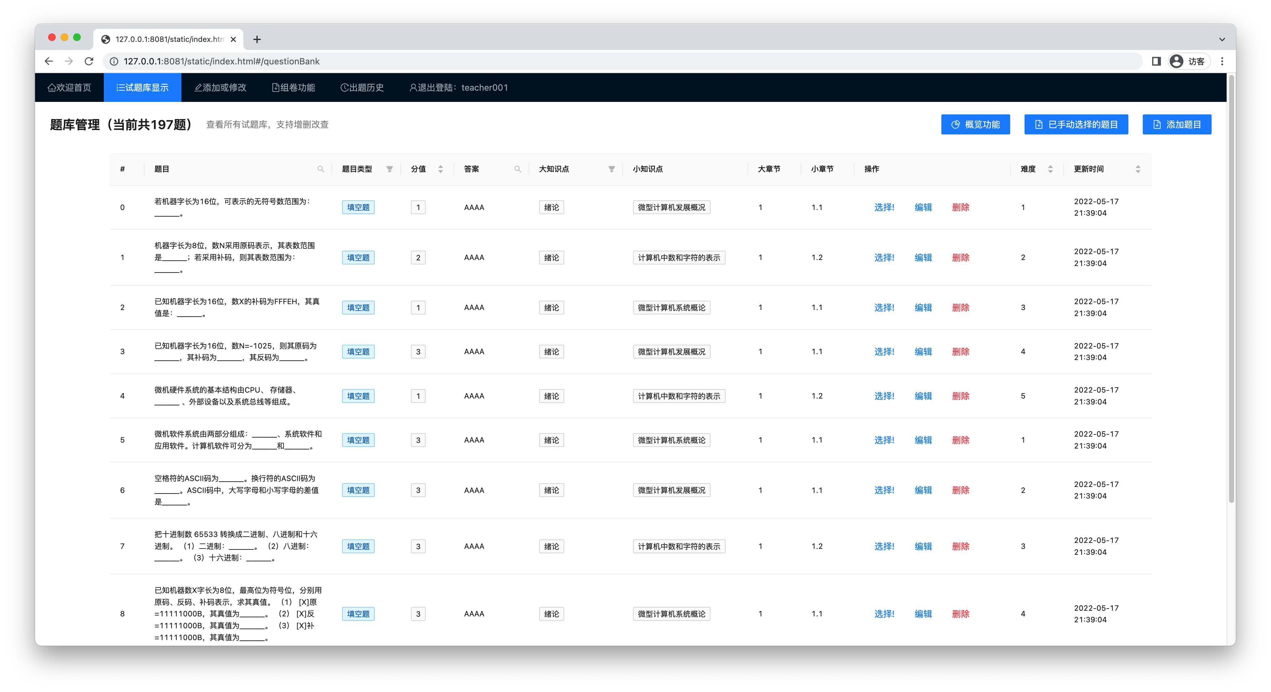Viewport: 1271px width, 692px height.
Task: Click sort arrows in 分值 column header
Action: 441,169
